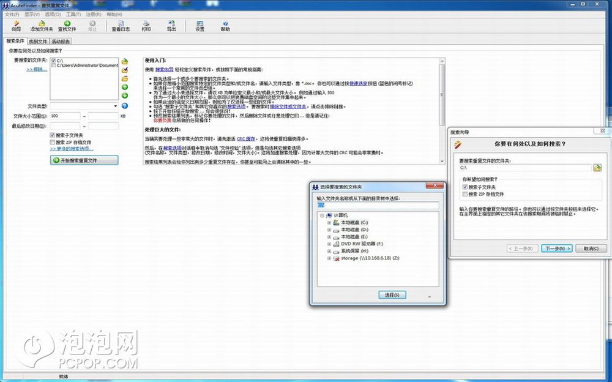Click the 开始搜索重复文件 button
Screen dimensions: 612x382
84,160
